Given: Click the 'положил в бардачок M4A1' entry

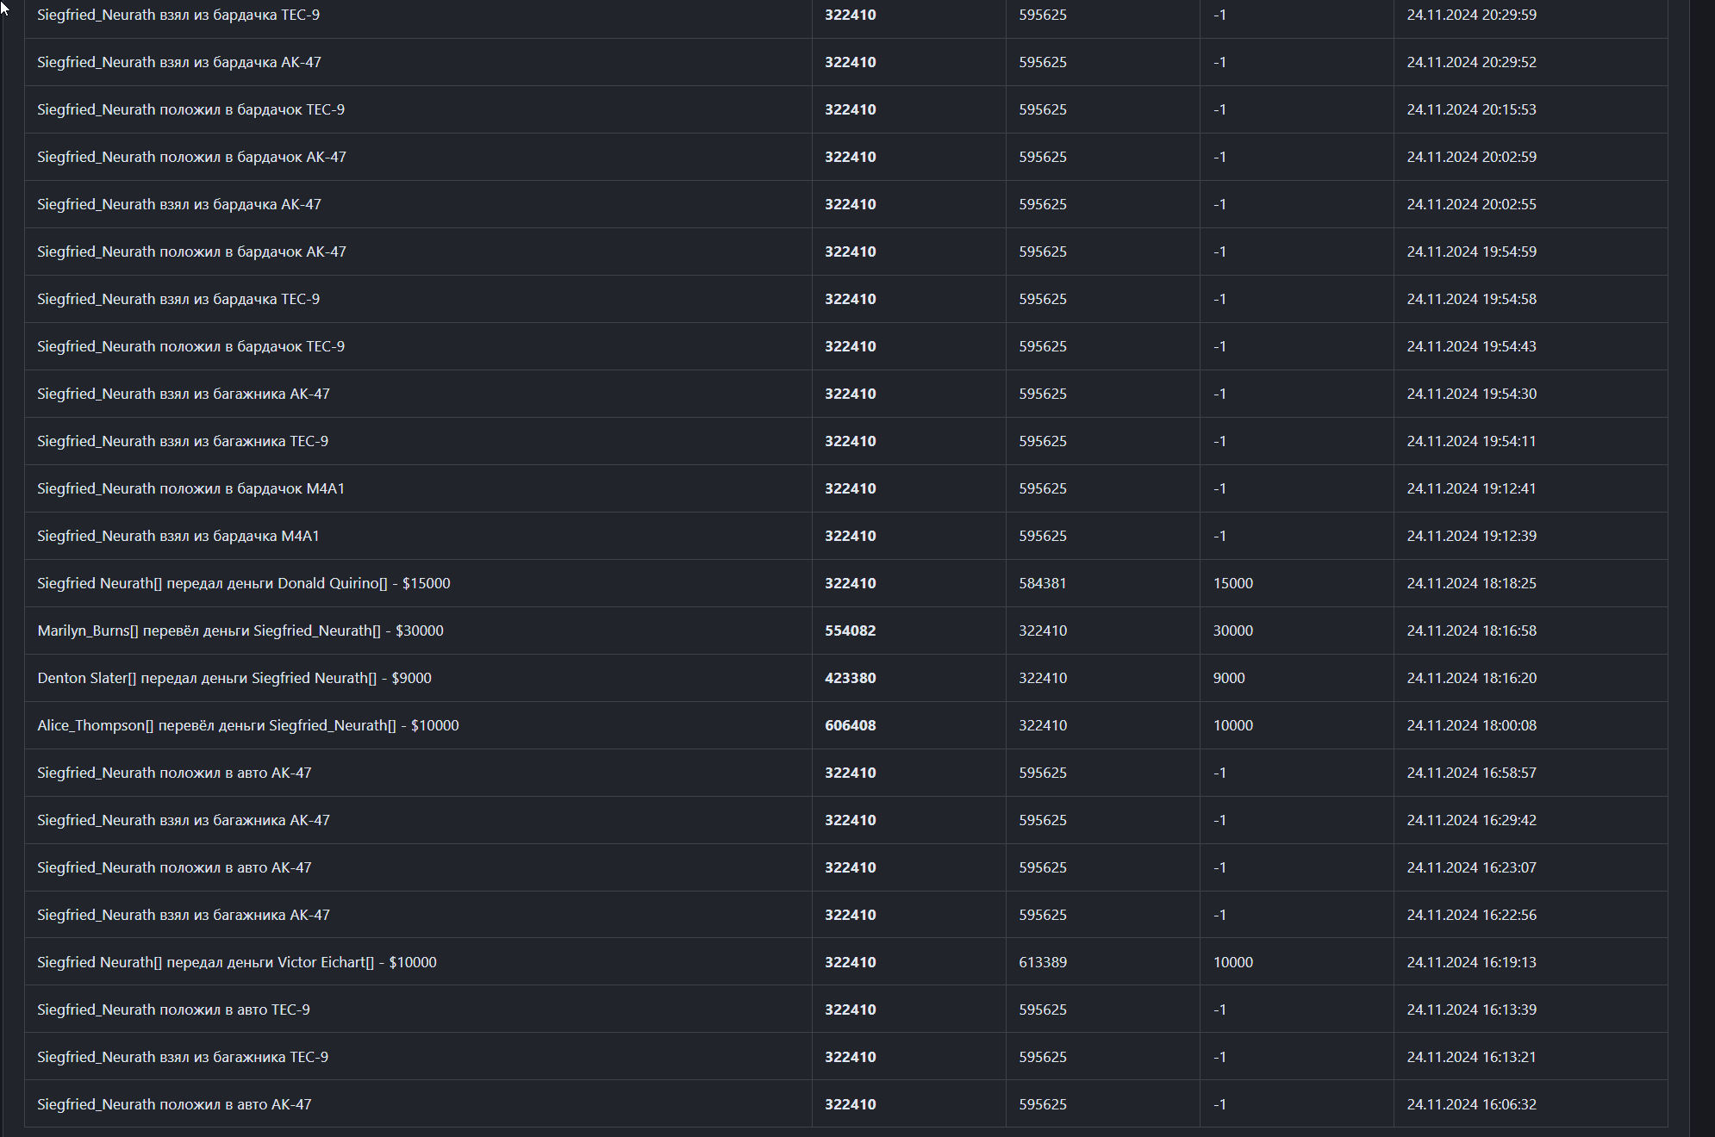Looking at the screenshot, I should [190, 488].
